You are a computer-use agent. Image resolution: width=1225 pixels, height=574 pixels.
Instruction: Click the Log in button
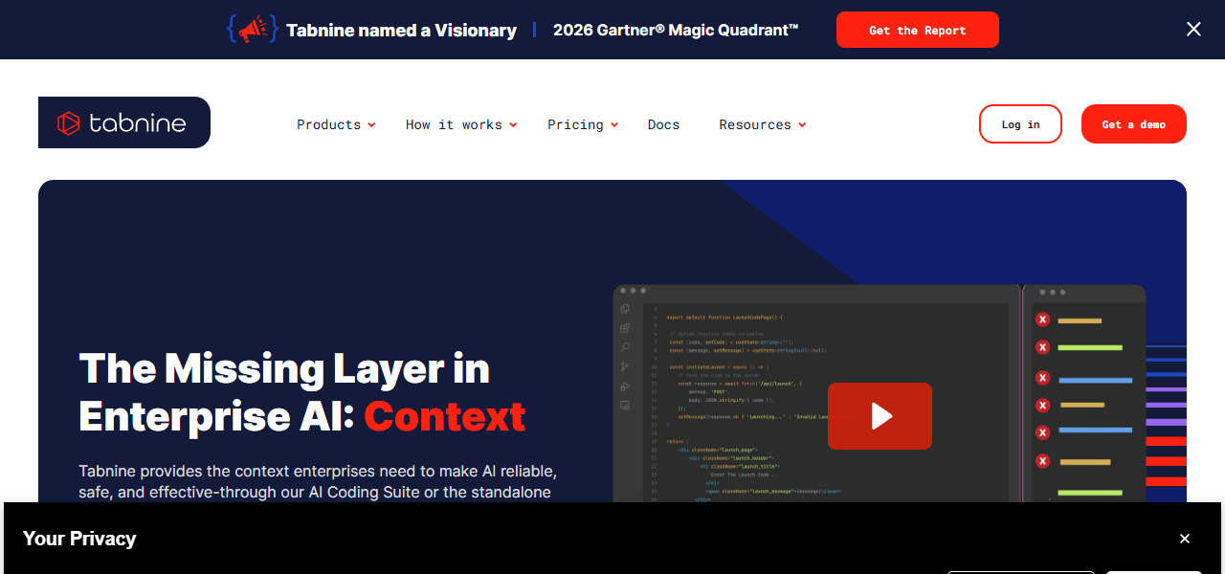coord(1020,124)
